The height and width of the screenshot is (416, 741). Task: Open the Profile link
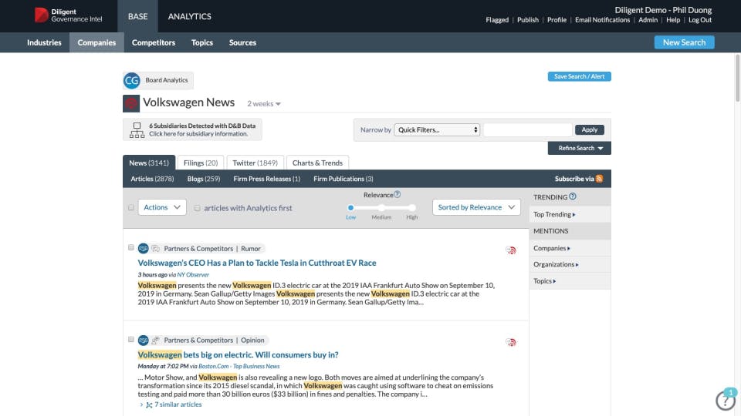pyautogui.click(x=557, y=20)
